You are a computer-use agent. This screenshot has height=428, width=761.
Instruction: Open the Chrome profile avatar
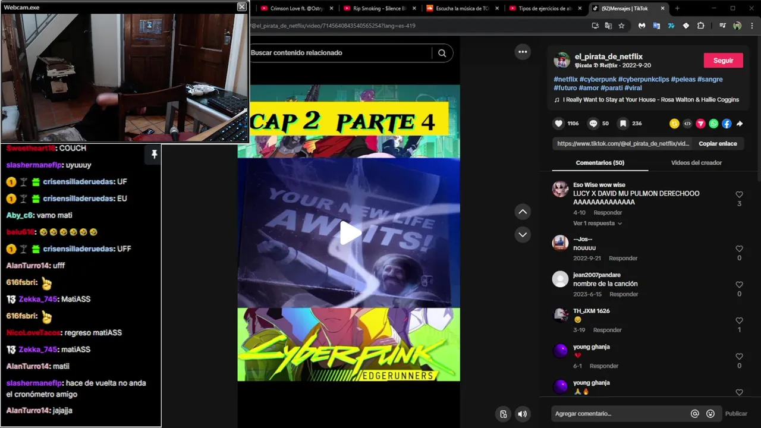pos(737,26)
